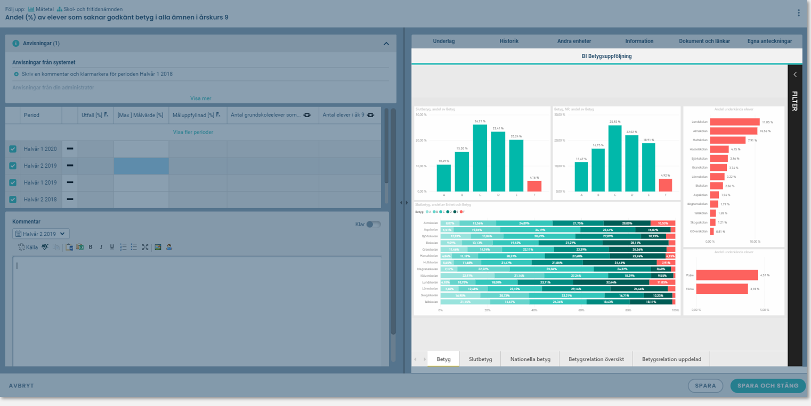Image resolution: width=811 pixels, height=406 pixels.
Task: Click formula icon next to Måluppfyllnad [%]
Action: (219, 114)
